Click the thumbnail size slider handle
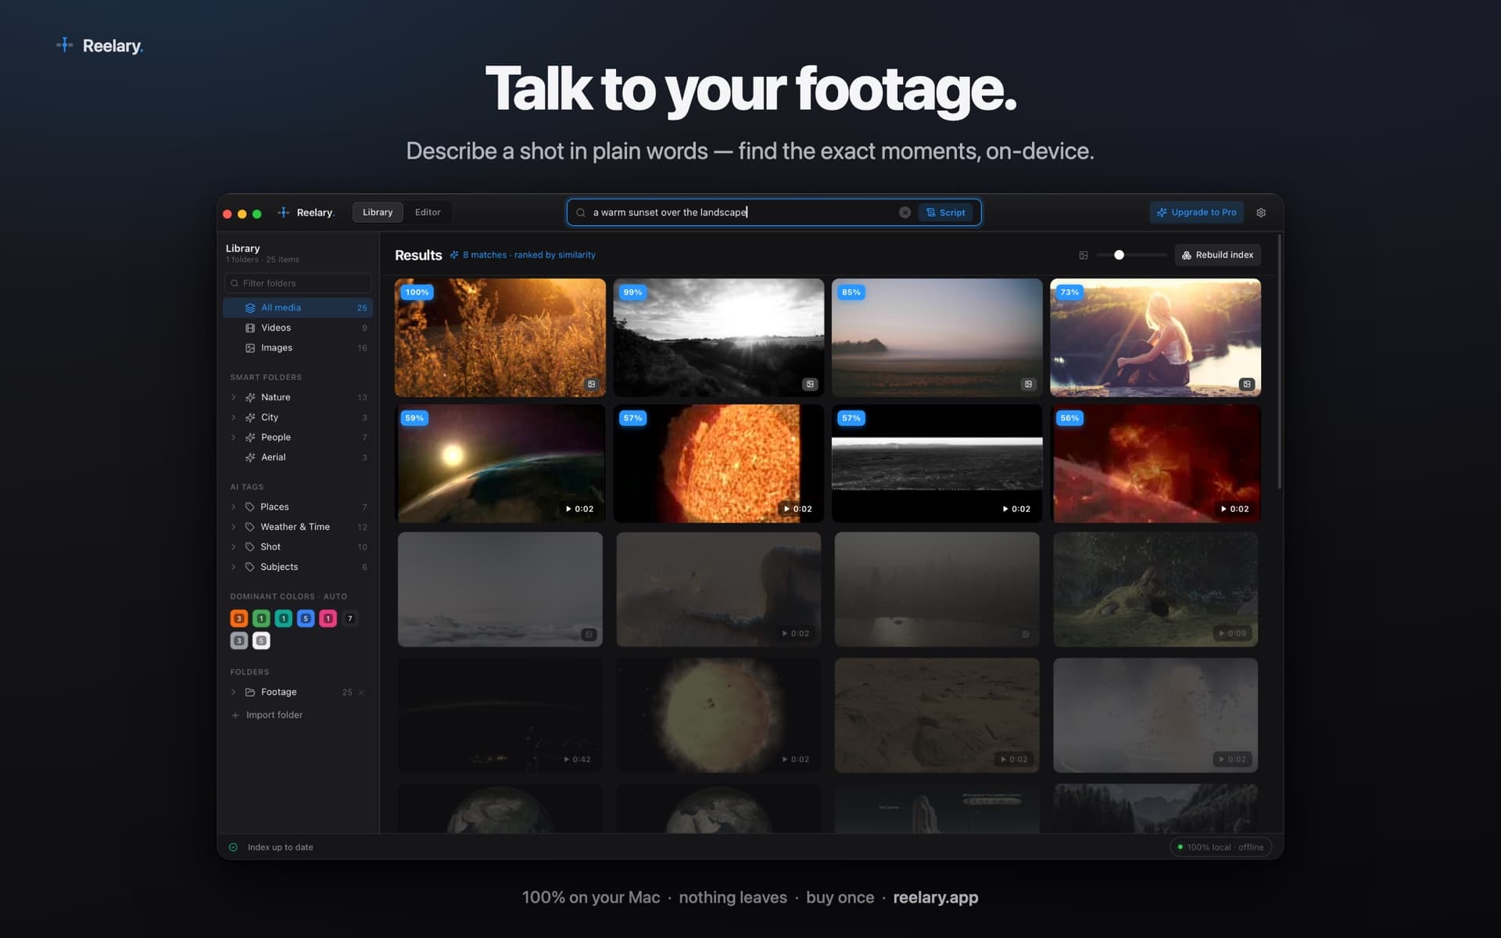 (x=1119, y=255)
